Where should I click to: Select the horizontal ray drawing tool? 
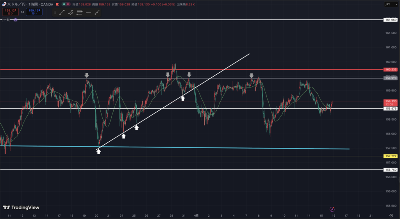(x=88, y=12)
